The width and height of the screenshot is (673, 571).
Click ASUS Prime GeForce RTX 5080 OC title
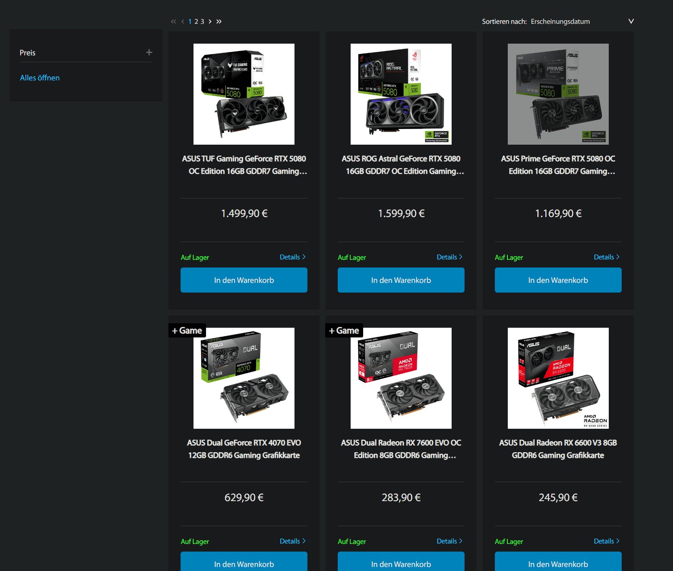pos(558,165)
